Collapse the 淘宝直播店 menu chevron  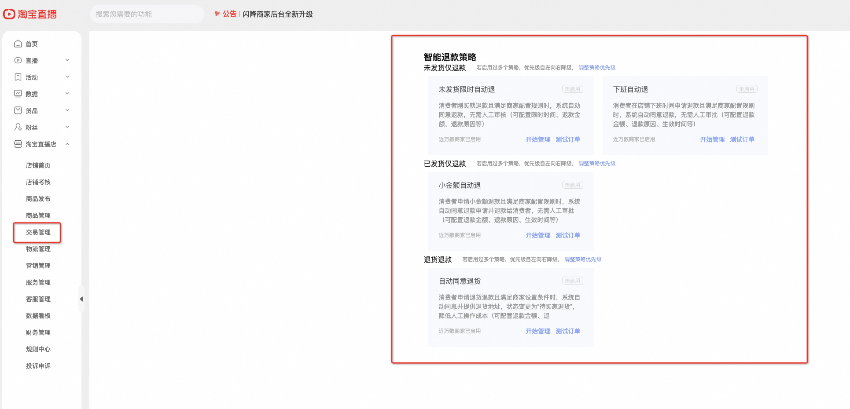[x=67, y=144]
